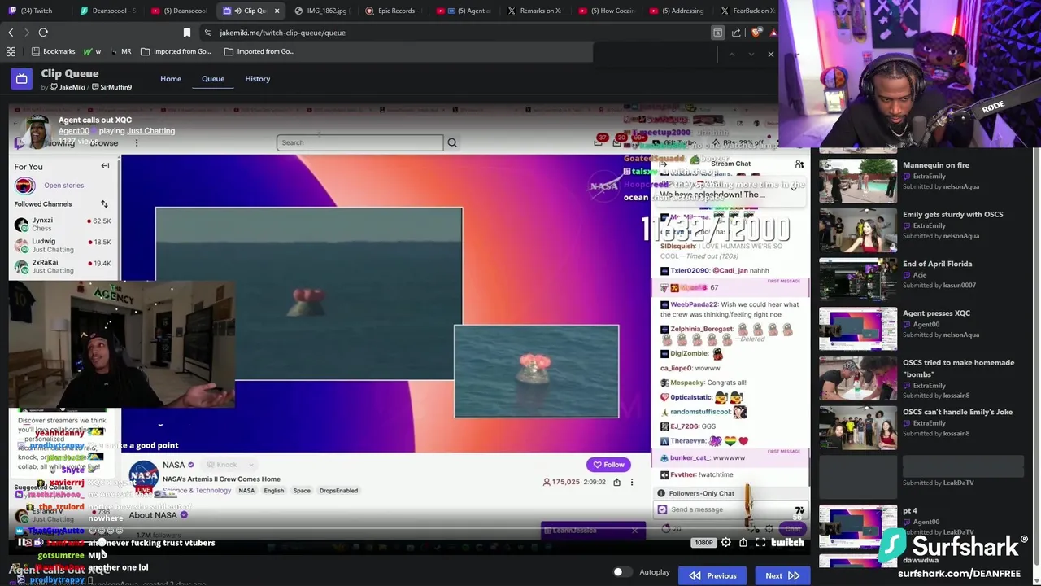The width and height of the screenshot is (1041, 586).
Task: Click the chat settings gear beside the Chat button
Action: coord(769,529)
